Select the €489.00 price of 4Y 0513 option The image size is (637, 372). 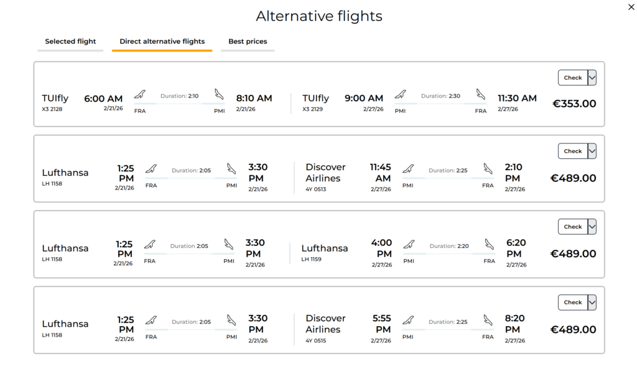click(573, 178)
